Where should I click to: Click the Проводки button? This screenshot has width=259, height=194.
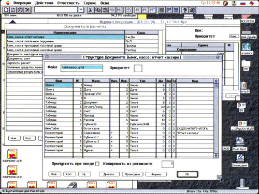133,174
